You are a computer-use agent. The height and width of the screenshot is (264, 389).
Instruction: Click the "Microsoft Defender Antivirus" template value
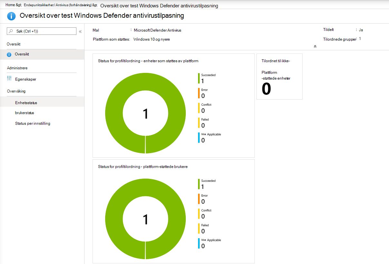click(157, 30)
